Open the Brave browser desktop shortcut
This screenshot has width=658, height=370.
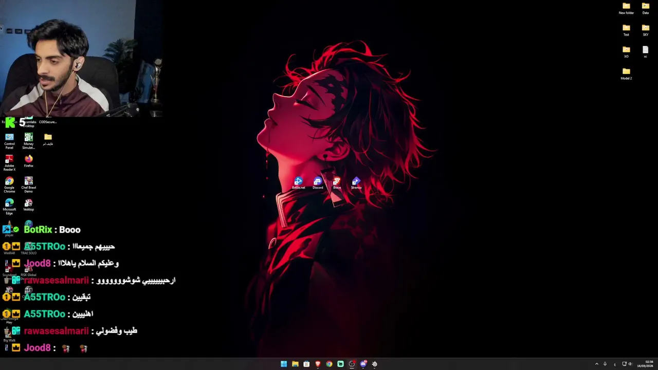click(337, 183)
